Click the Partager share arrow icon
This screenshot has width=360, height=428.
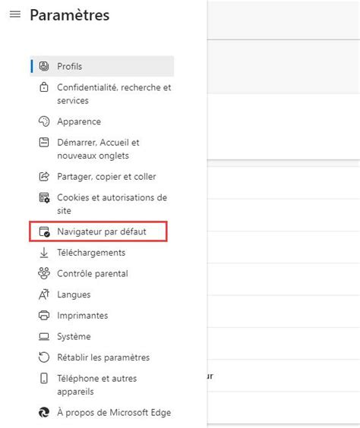(x=44, y=176)
